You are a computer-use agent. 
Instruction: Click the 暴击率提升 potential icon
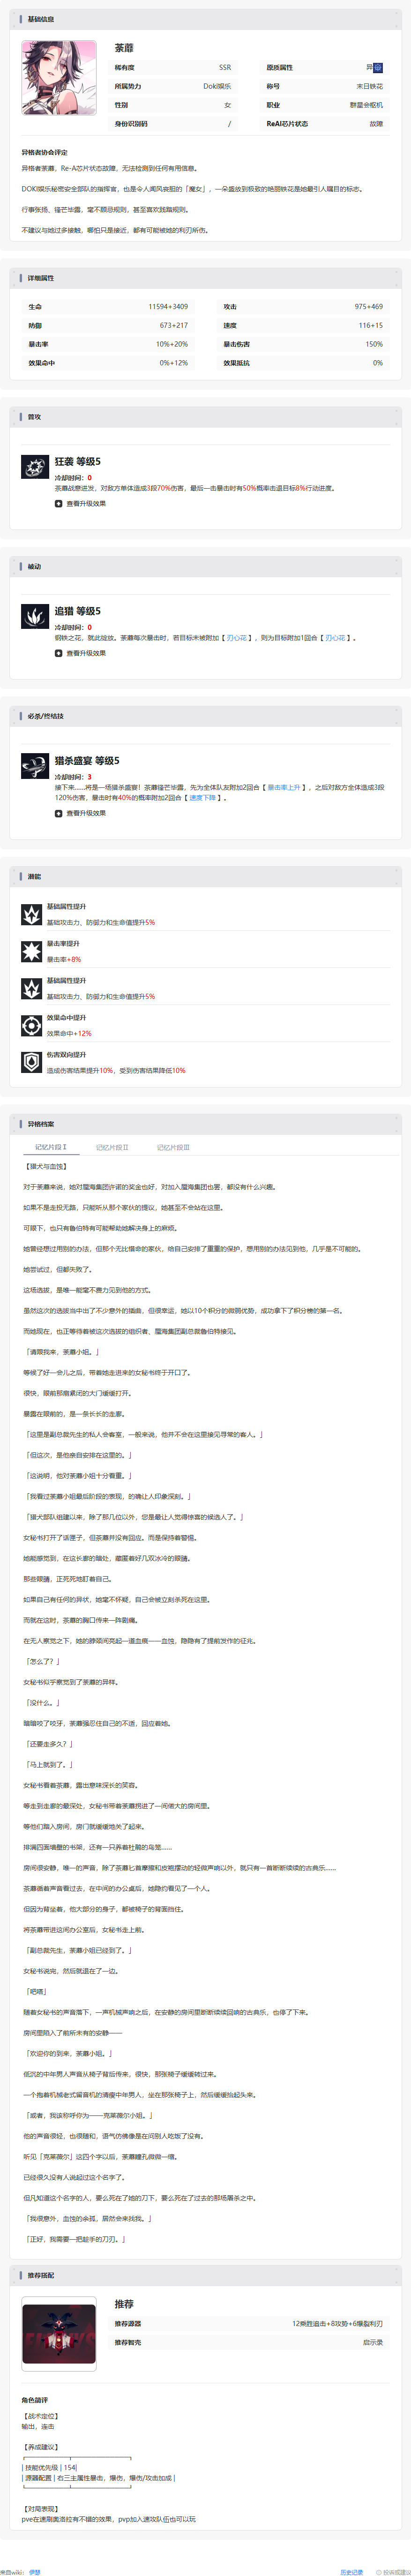(32, 951)
